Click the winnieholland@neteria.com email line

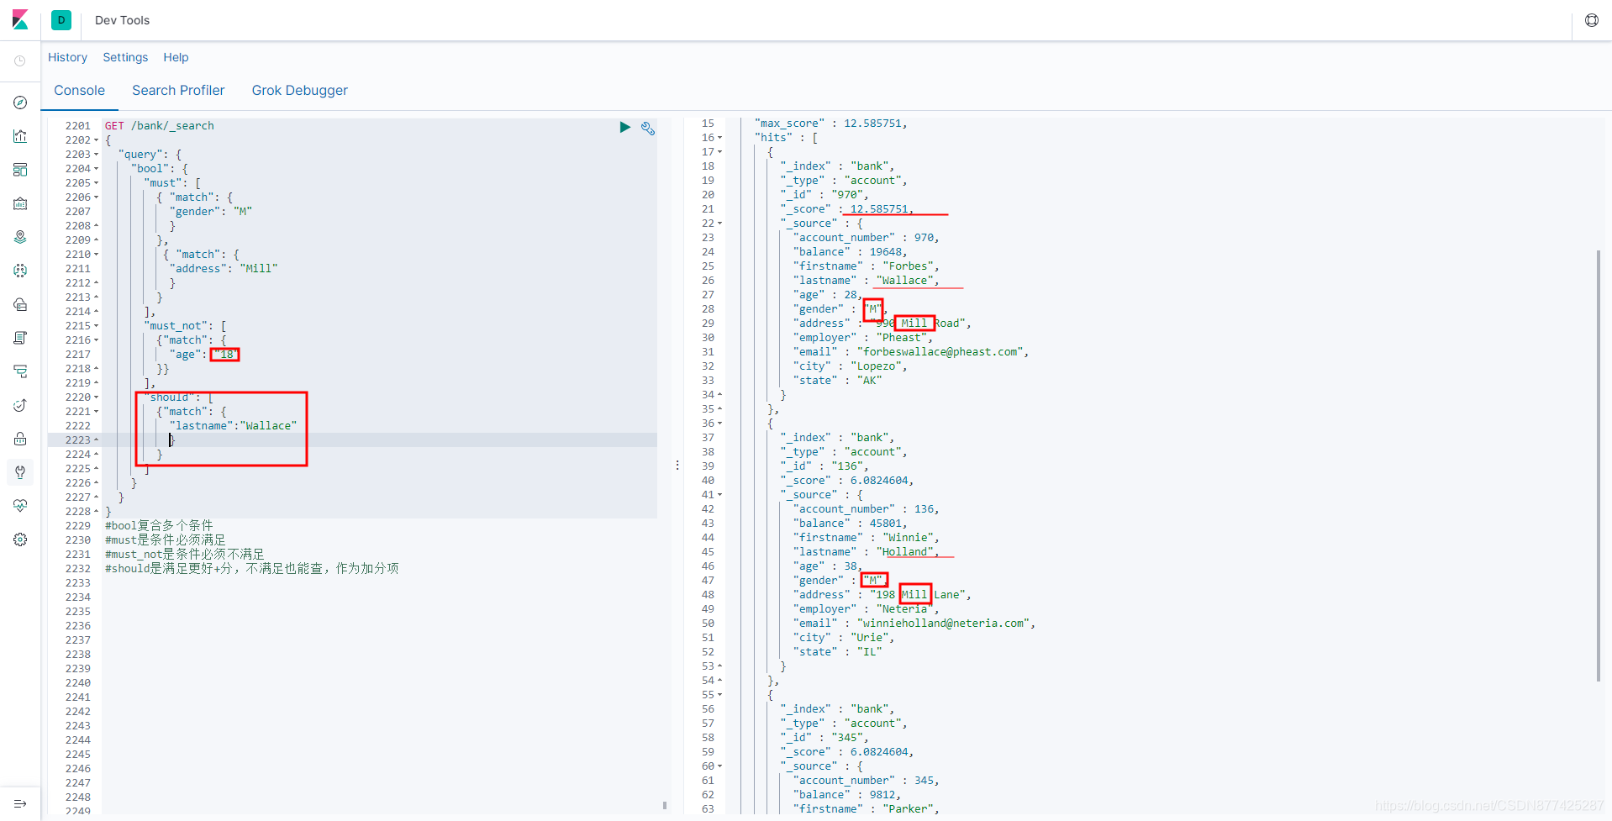[914, 624]
